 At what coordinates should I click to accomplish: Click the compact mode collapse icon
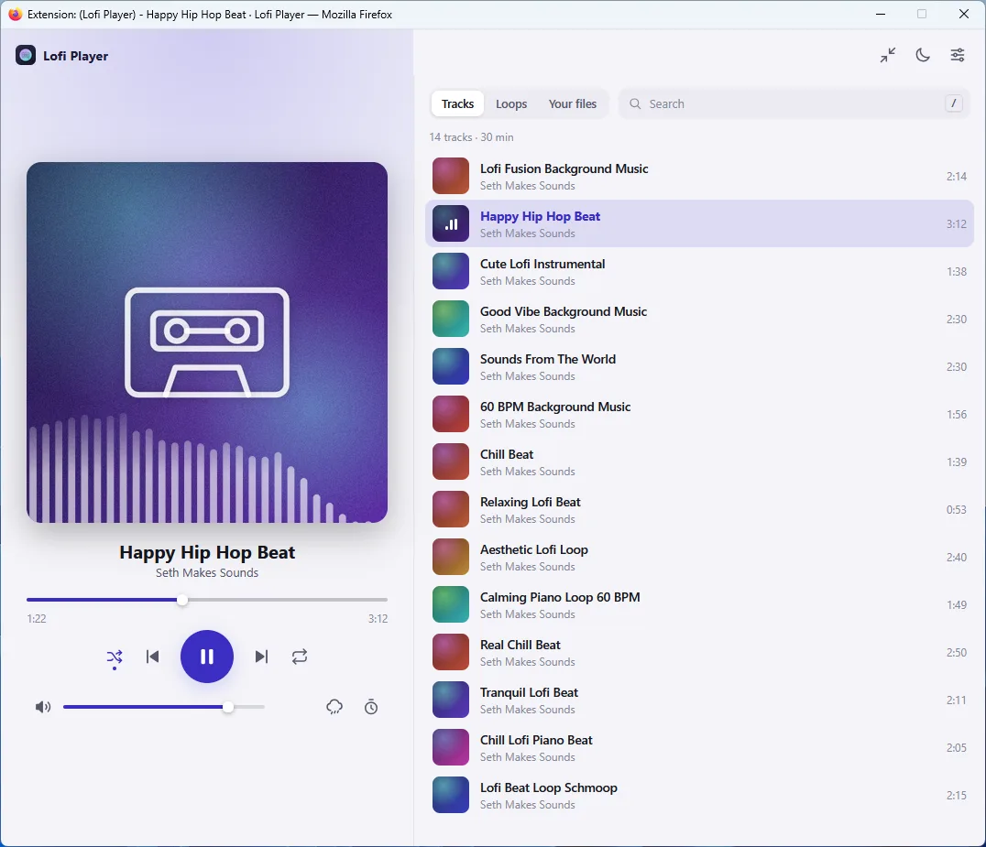[x=888, y=55]
